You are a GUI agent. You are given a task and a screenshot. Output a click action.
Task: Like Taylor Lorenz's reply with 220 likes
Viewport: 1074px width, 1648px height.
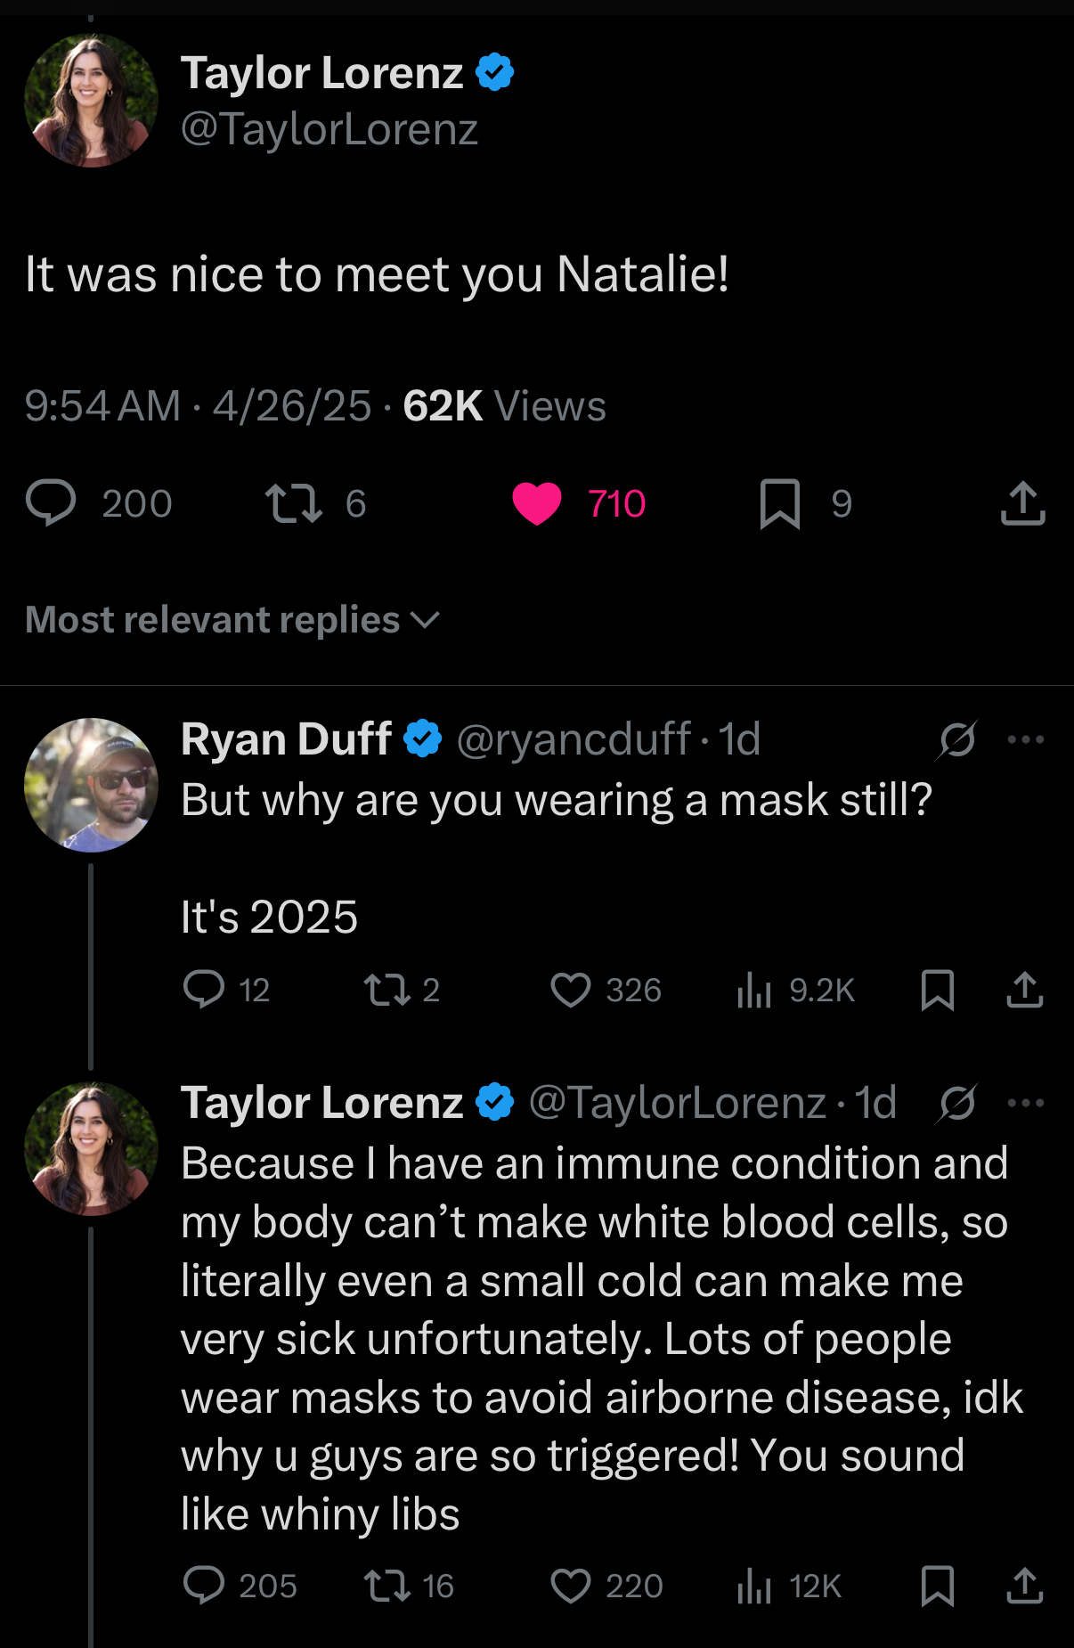coord(571,1586)
